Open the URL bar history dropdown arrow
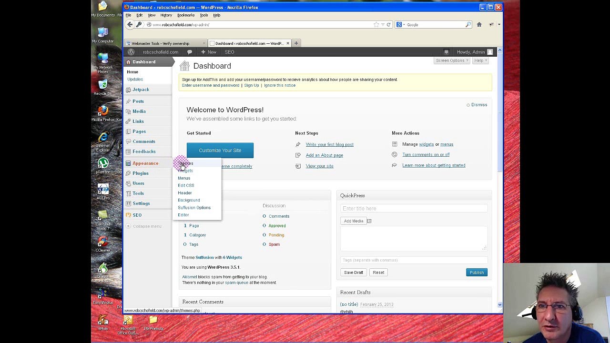610x343 pixels. pos(382,25)
